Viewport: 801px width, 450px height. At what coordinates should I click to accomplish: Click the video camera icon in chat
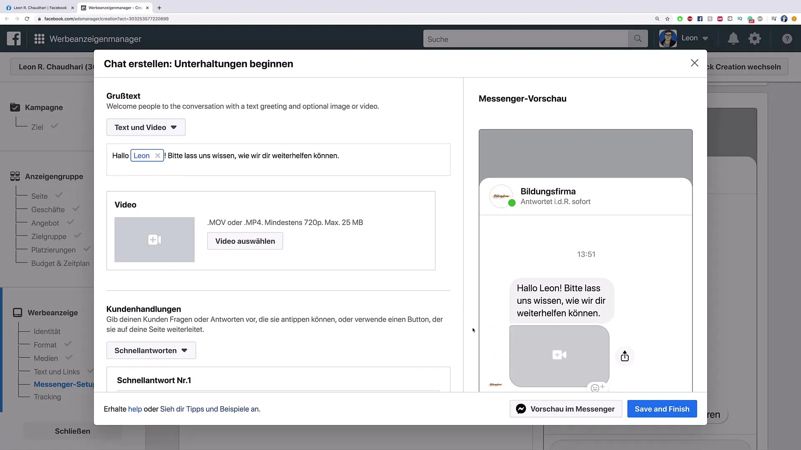(x=559, y=354)
